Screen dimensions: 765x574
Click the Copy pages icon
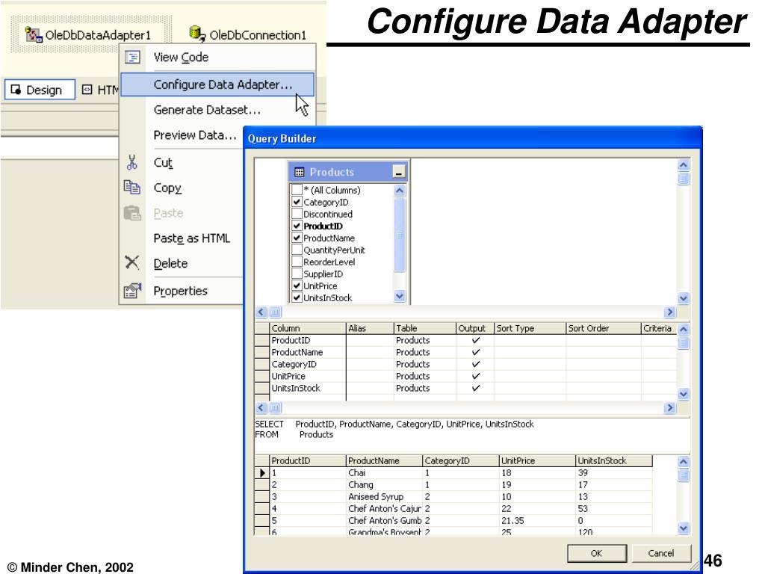(x=131, y=188)
